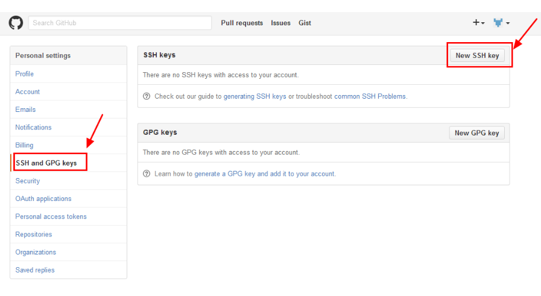Focus the Search GitHub field
The width and height of the screenshot is (541, 296).
coord(120,23)
